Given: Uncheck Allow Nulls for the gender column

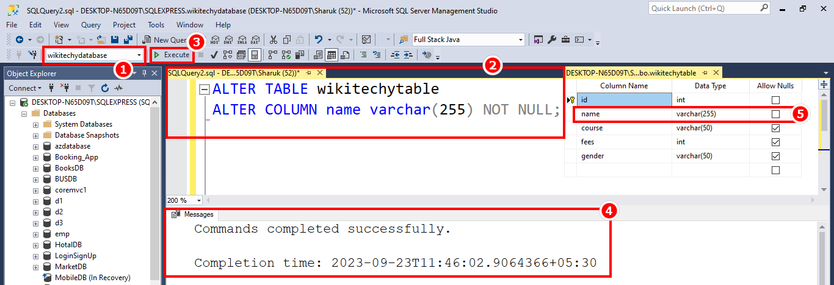Looking at the screenshot, I should coord(775,157).
